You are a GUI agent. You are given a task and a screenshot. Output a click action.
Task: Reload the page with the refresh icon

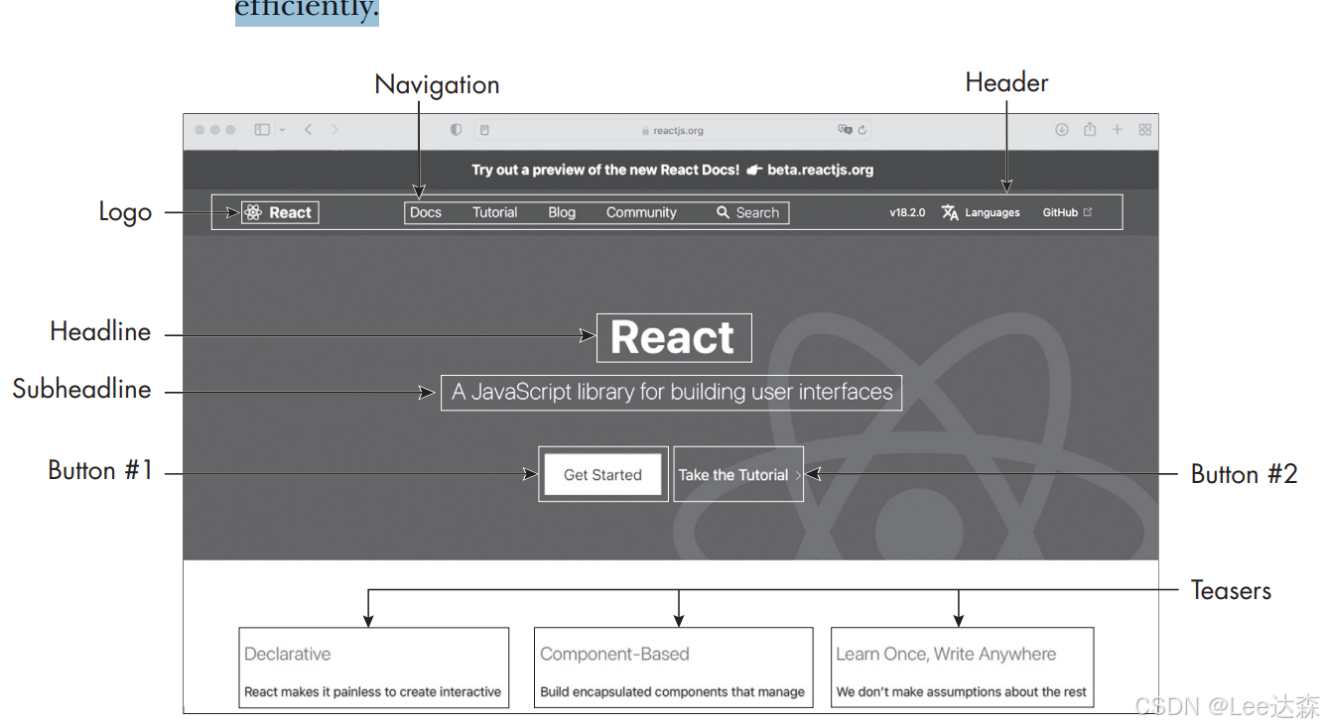(861, 129)
